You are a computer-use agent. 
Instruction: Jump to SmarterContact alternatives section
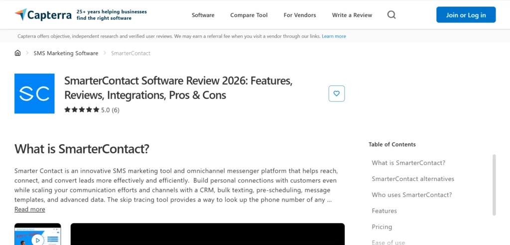413,179
